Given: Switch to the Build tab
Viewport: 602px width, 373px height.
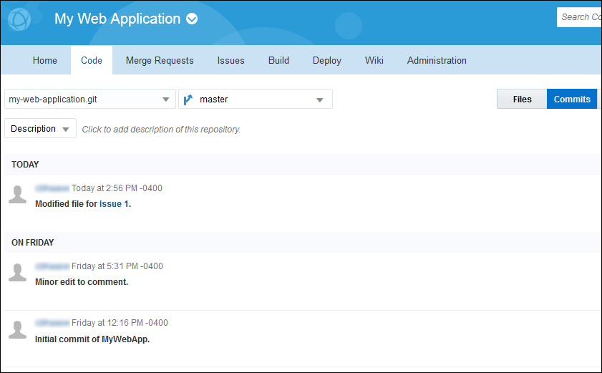Looking at the screenshot, I should (278, 61).
